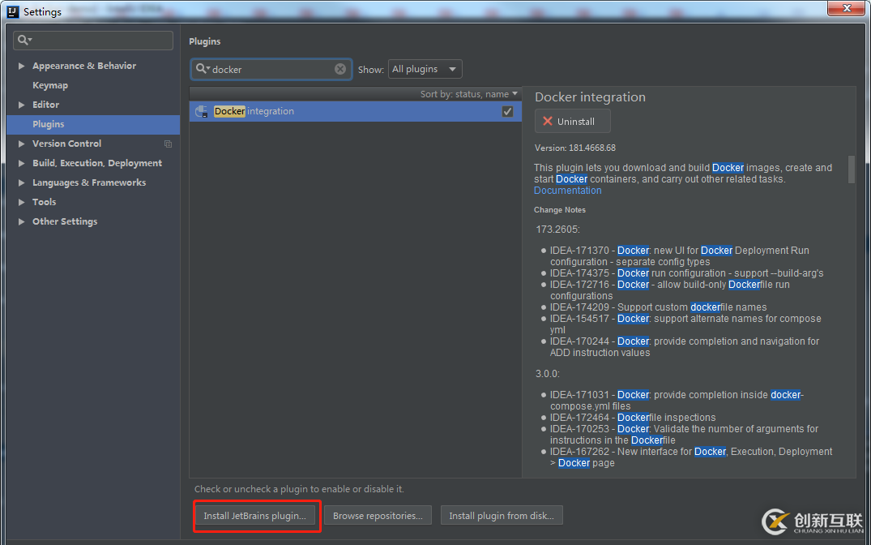Click the Plugins page title

(x=204, y=41)
